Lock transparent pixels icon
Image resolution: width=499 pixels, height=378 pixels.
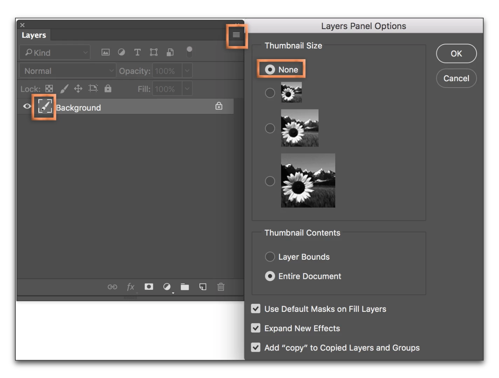49,89
